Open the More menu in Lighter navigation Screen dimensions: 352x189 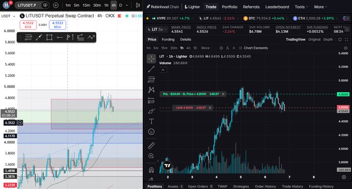[320, 7]
